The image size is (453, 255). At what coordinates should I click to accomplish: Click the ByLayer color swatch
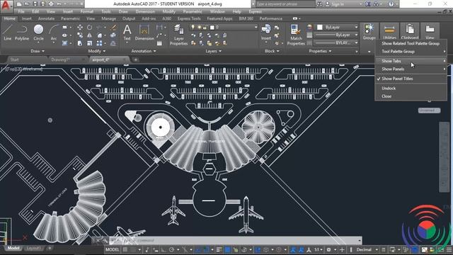coord(319,27)
